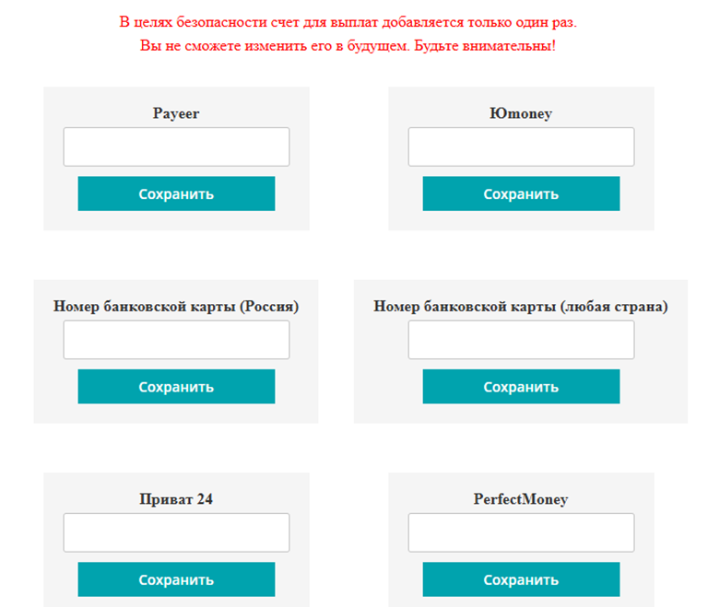
Task: Click the PerfectMoney account input field
Action: [521, 532]
